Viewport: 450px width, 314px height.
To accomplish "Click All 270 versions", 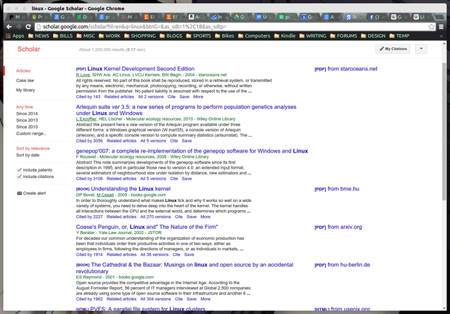I will coord(155,217).
